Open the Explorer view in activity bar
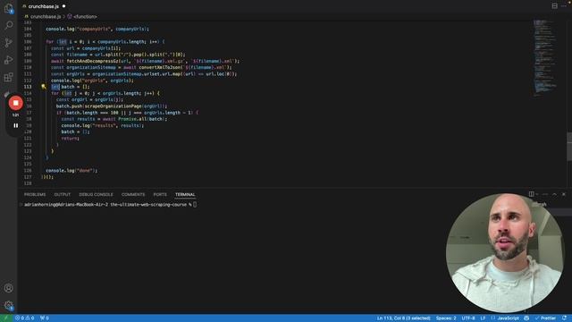 click(x=8, y=8)
